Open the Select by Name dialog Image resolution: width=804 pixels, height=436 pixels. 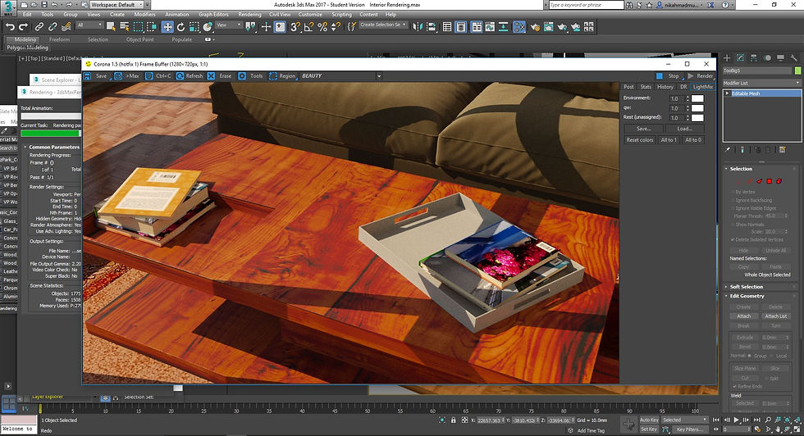125,27
